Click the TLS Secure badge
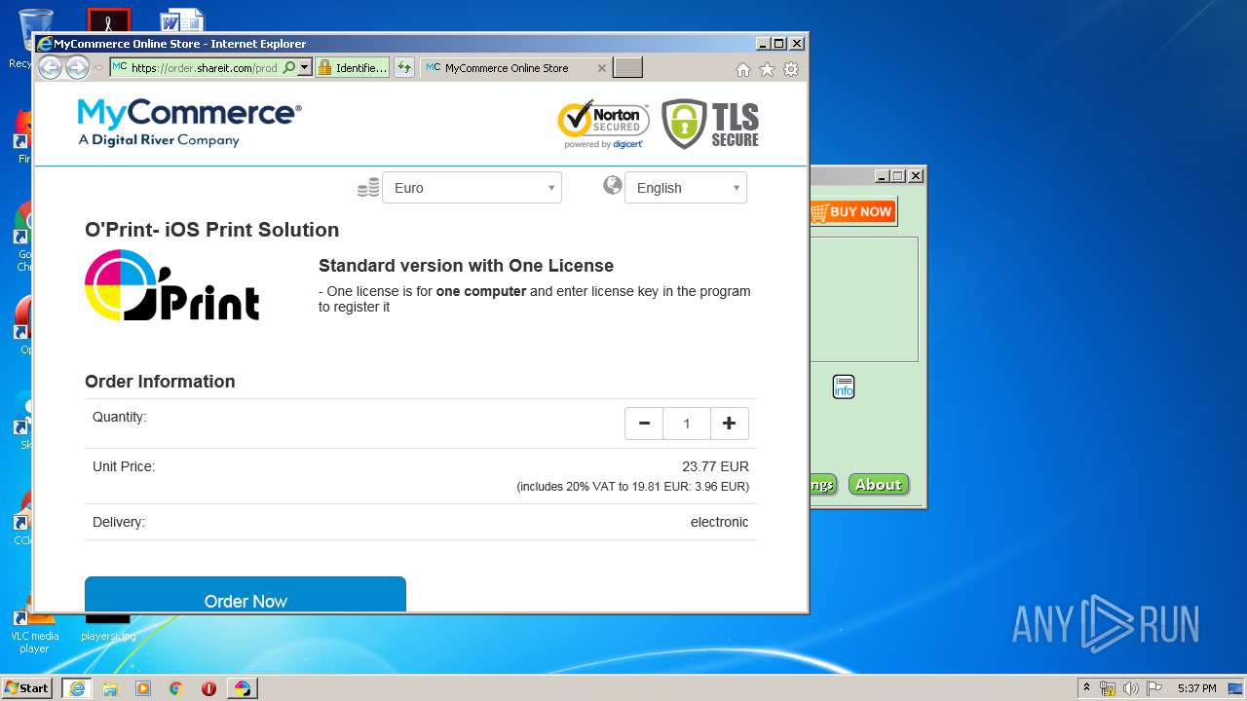1247x701 pixels. (710, 124)
